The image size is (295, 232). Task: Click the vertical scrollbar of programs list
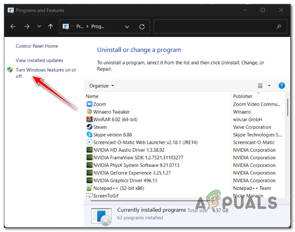click(288, 107)
